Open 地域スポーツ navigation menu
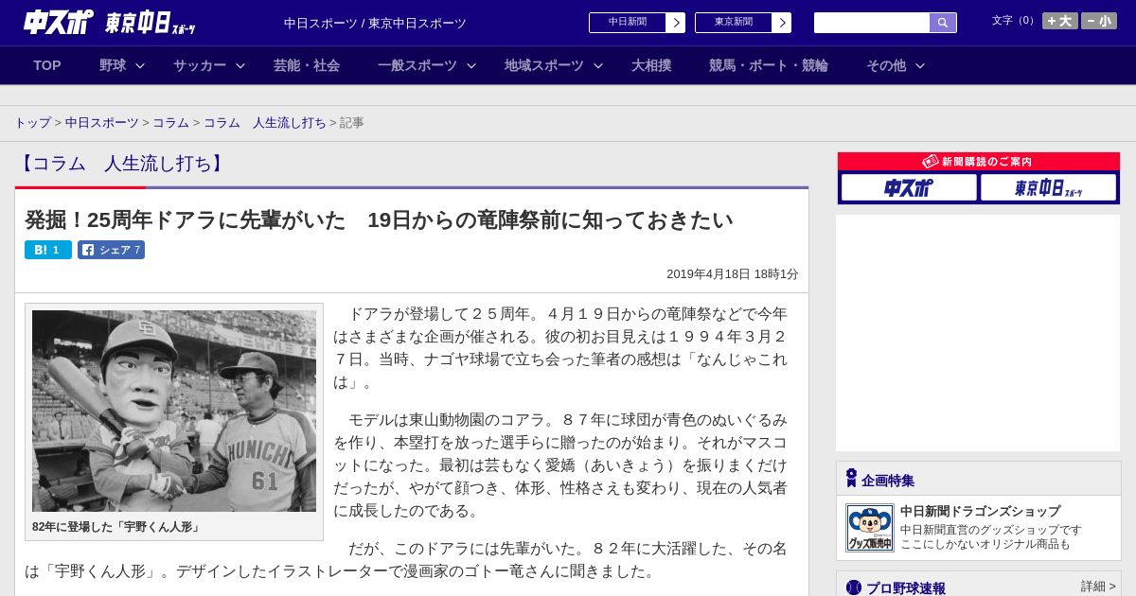 [544, 65]
